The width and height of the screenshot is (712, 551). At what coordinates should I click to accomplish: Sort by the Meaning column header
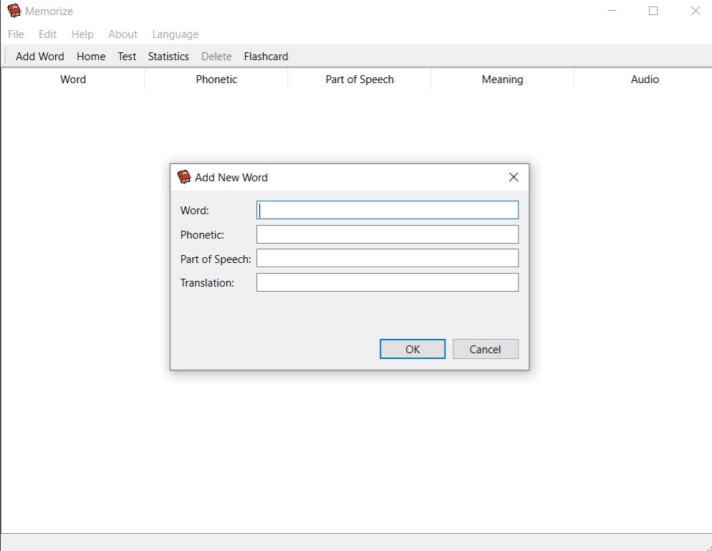(x=502, y=80)
